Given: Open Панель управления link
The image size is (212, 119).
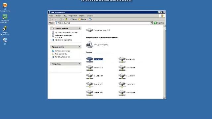Looking at the screenshot, I should [x=63, y=57].
